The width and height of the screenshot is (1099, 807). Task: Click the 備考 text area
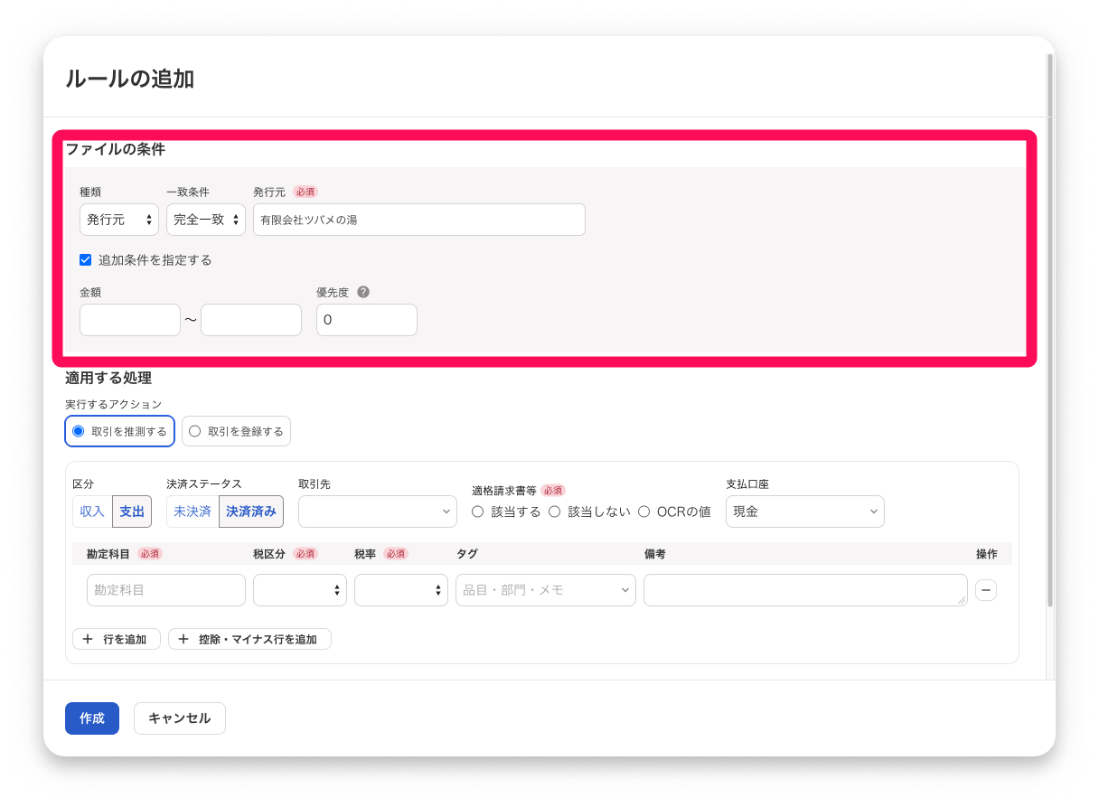(x=805, y=590)
